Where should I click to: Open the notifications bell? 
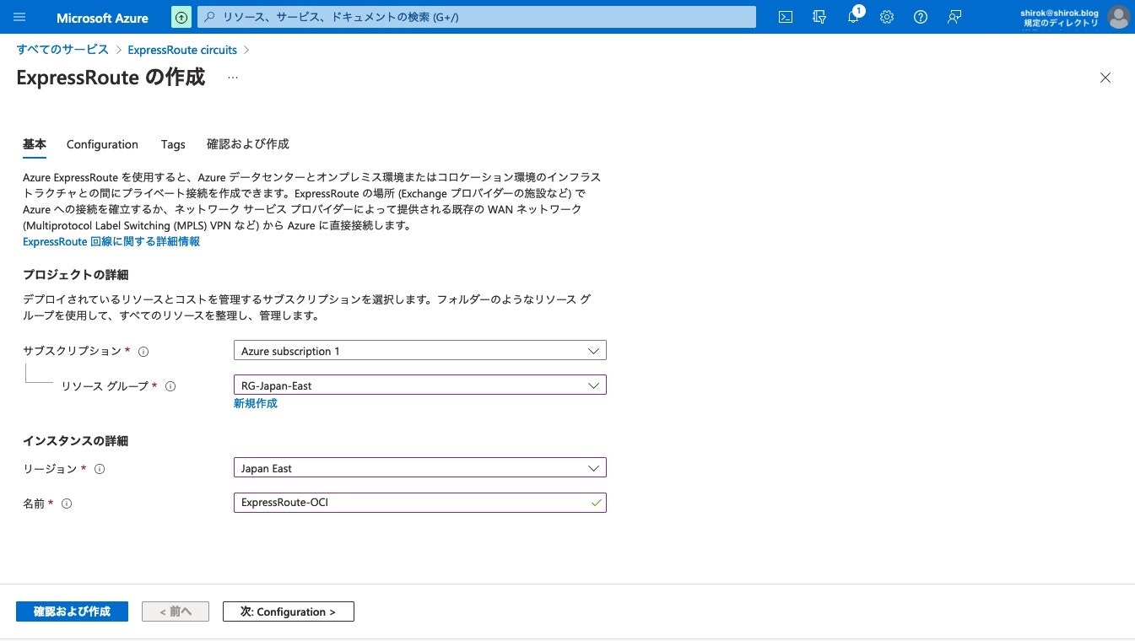853,16
